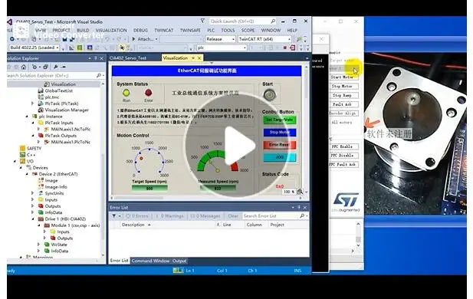473x299 pixels.
Task: Click the Target Speed dial gauge
Action: pyautogui.click(x=149, y=160)
